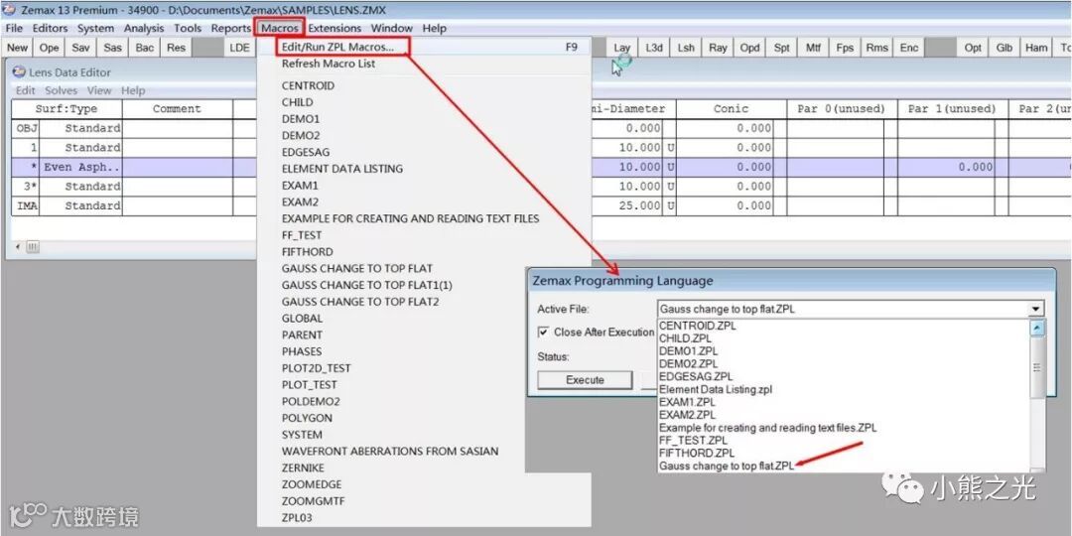
Task: Click the Bac toolbar button
Action: pyautogui.click(x=144, y=48)
